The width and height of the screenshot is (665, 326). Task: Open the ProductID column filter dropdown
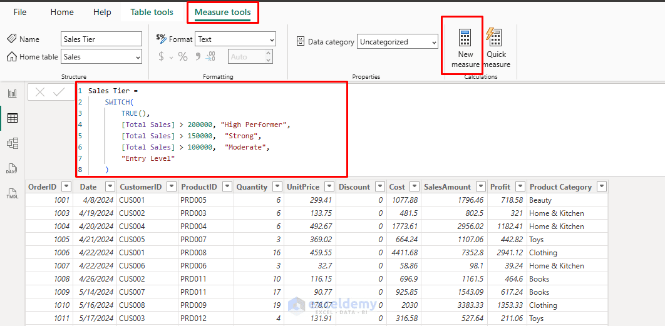pyautogui.click(x=227, y=186)
